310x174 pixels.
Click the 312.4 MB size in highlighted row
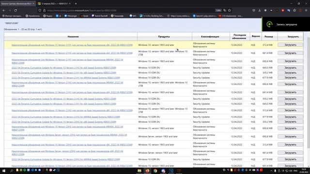[x=267, y=45]
